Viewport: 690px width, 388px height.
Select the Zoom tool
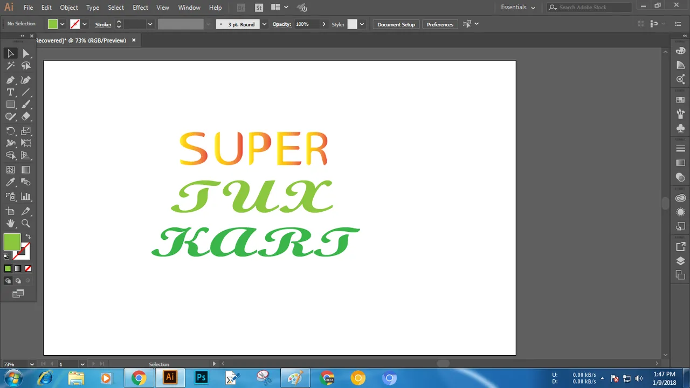[26, 223]
